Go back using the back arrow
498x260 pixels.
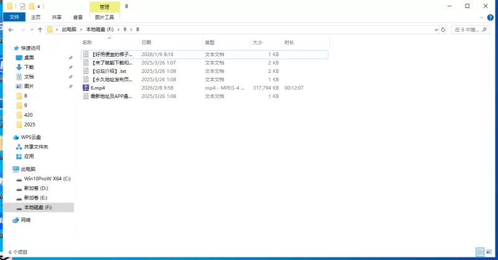9,29
